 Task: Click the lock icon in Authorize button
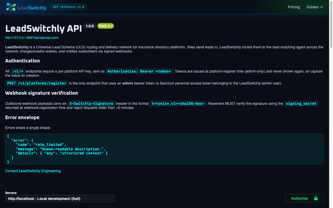(x=316, y=198)
